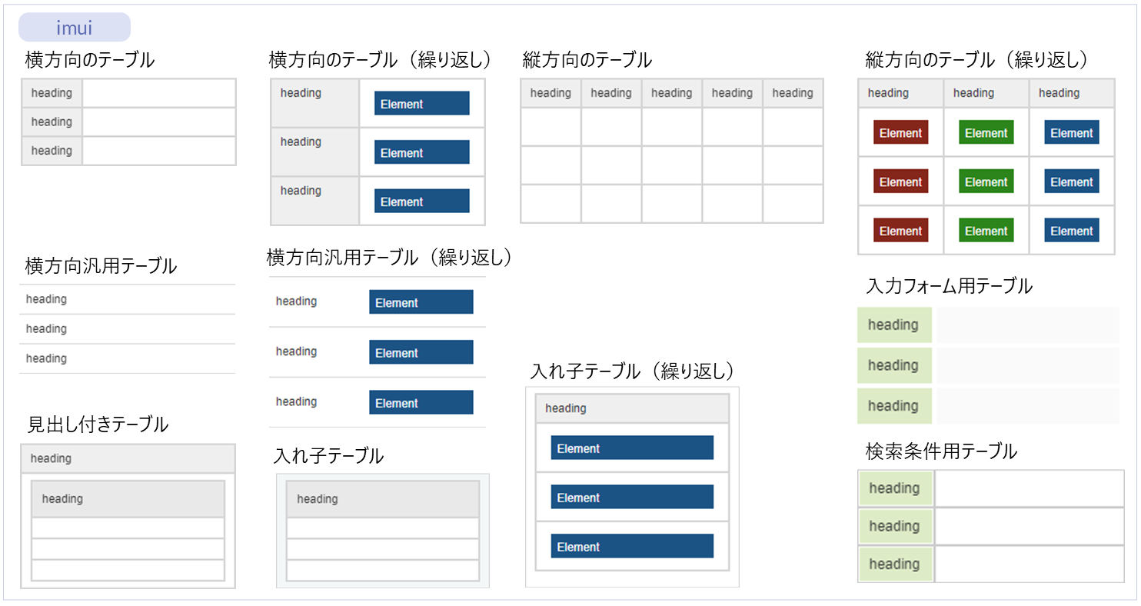
Task: Click heading row of 入れ子テーブル(繰り返し)
Action: pyautogui.click(x=631, y=408)
